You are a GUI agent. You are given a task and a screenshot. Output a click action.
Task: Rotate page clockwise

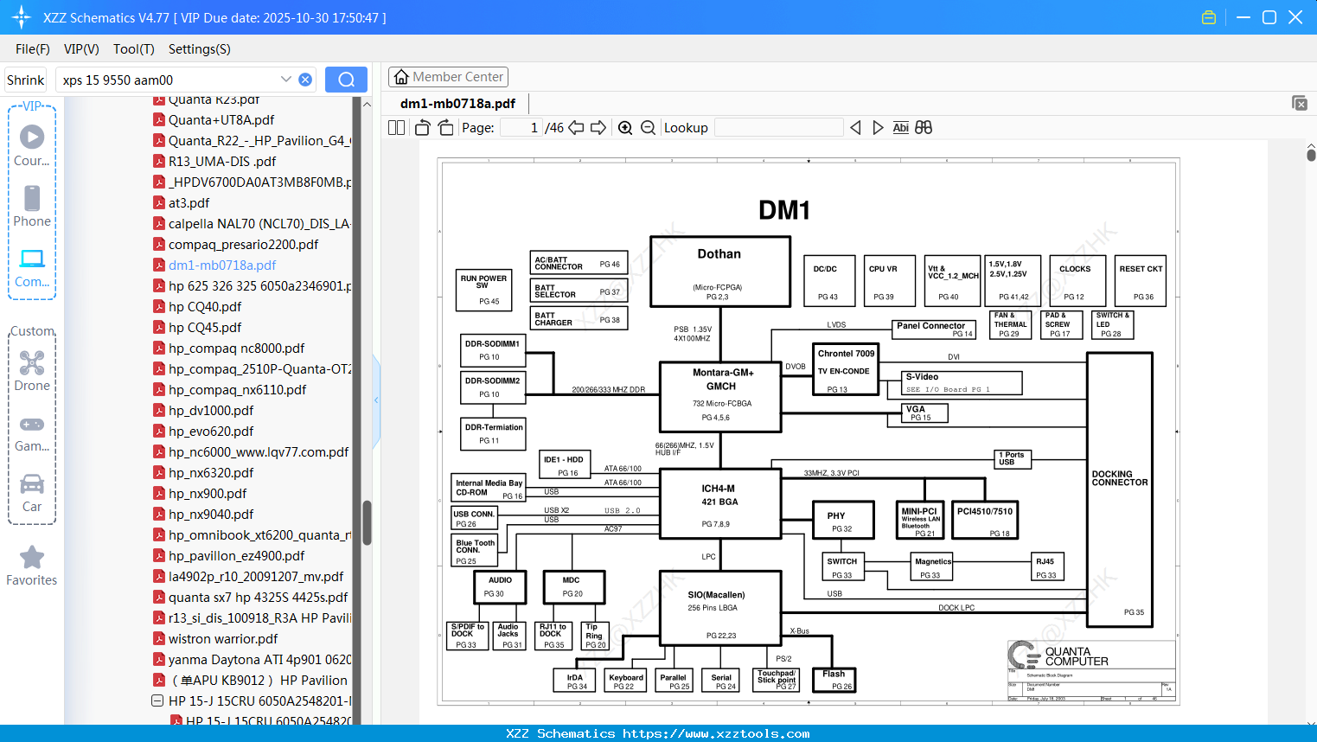coord(446,127)
